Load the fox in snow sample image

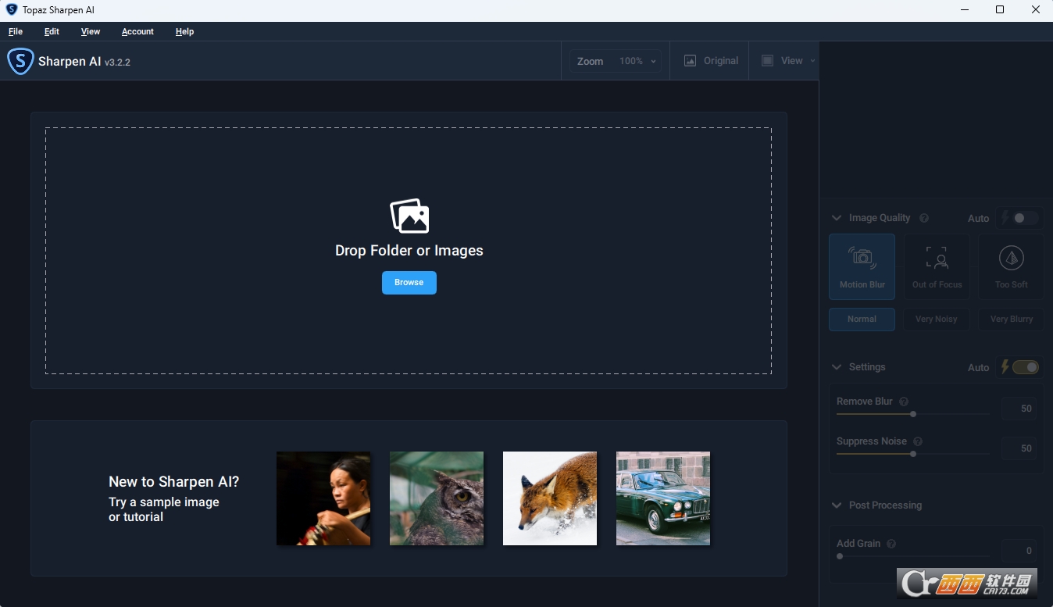[x=550, y=498]
